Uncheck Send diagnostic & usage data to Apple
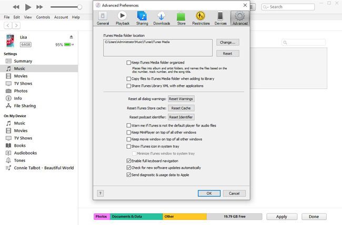 [x=129, y=175]
